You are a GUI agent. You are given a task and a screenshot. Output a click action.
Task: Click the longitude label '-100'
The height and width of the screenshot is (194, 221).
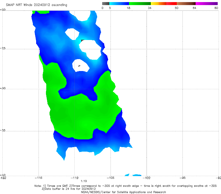147,178
